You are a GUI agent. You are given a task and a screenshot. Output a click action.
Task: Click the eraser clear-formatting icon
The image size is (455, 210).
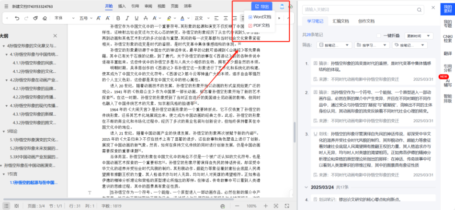(45, 18)
